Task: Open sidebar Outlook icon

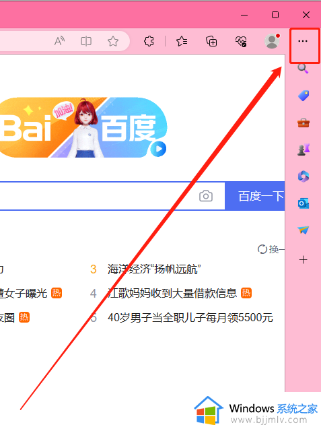Action: pos(304,203)
